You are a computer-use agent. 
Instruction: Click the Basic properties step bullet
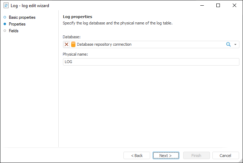pos(5,17)
